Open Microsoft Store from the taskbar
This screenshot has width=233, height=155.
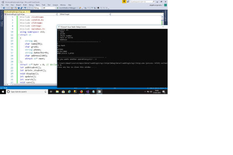tap(63, 92)
